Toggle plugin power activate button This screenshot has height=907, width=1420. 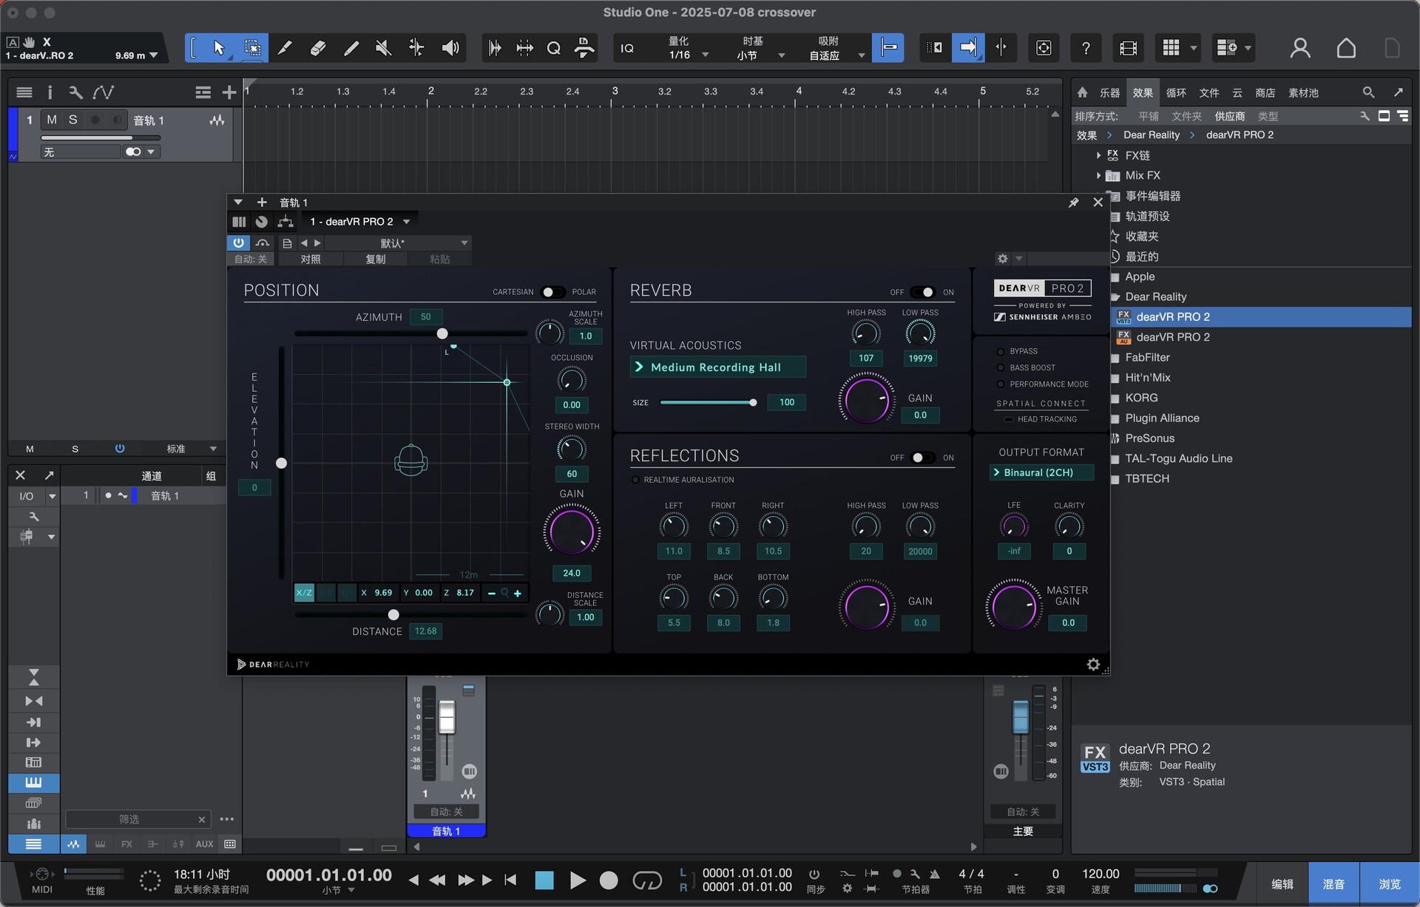pos(238,242)
